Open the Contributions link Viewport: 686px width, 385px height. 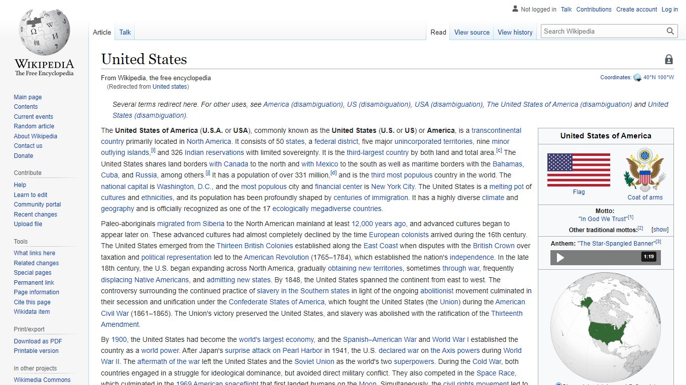(594, 10)
